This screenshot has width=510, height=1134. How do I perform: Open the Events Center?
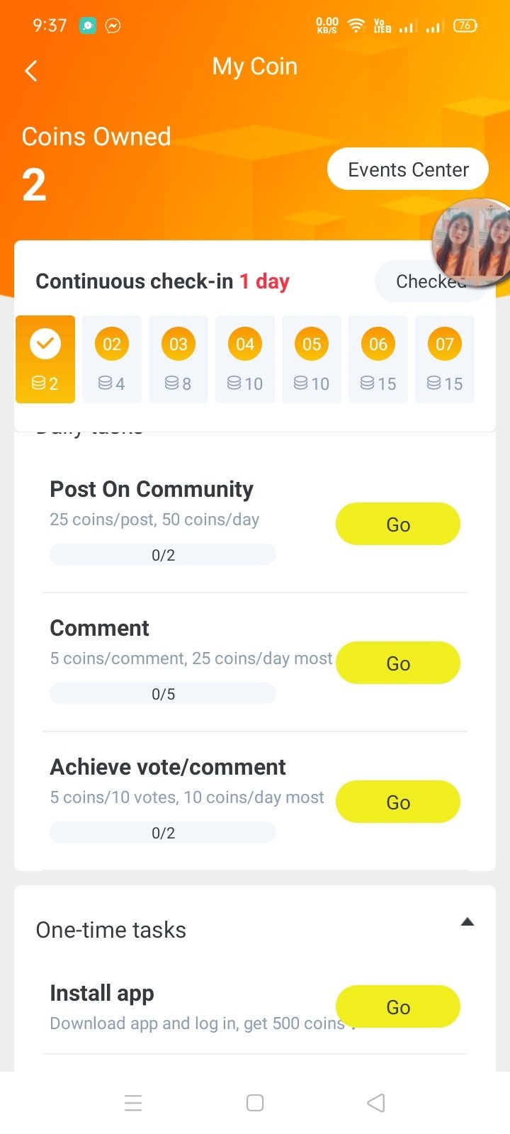tap(408, 169)
